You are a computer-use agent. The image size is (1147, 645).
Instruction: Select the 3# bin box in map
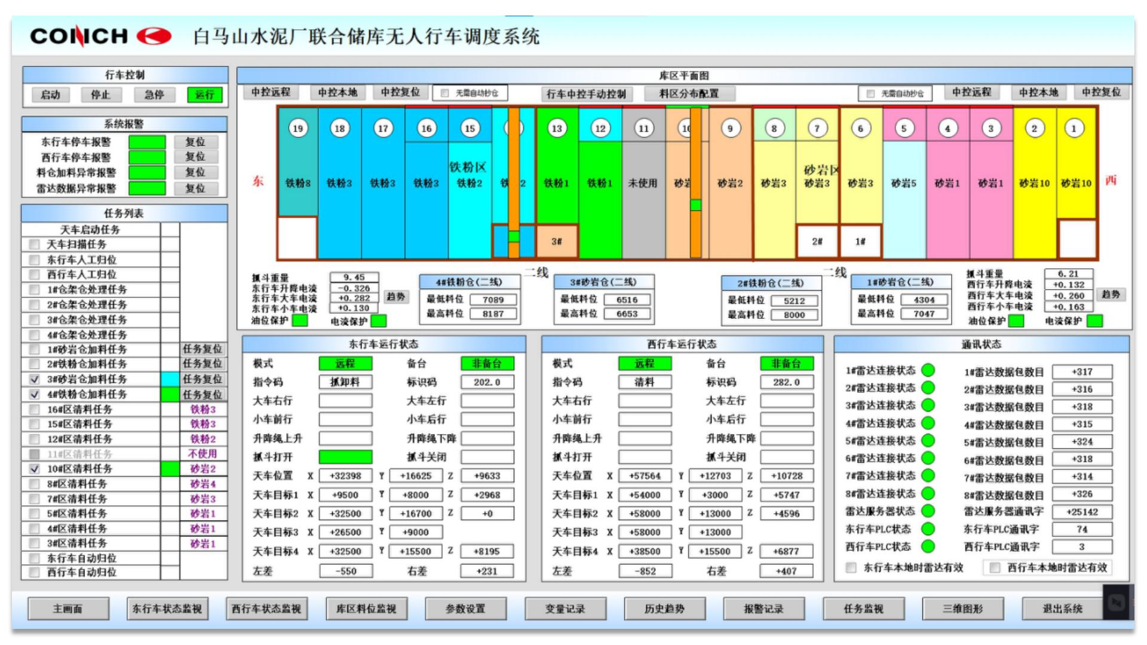[556, 241]
